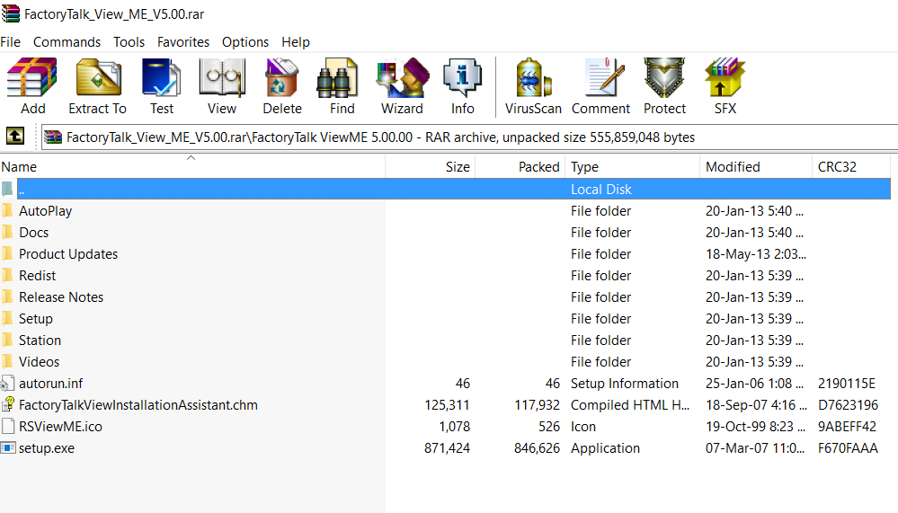Open the Commands menu
This screenshot has height=513, width=898.
(x=67, y=42)
